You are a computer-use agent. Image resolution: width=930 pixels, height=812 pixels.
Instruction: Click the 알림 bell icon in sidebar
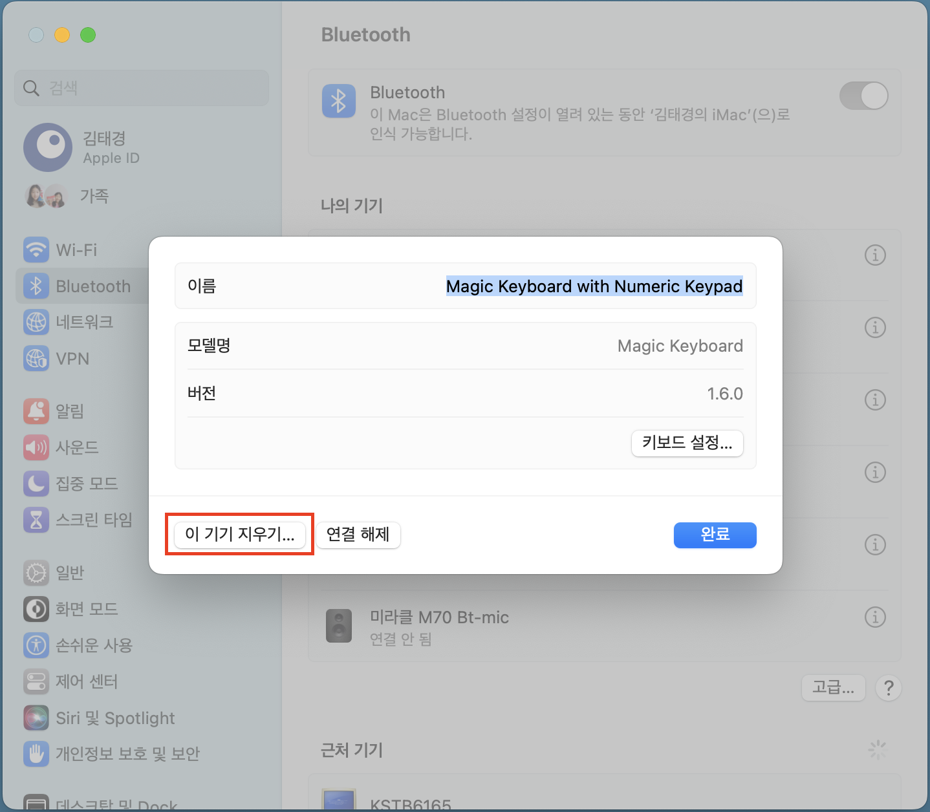36,411
